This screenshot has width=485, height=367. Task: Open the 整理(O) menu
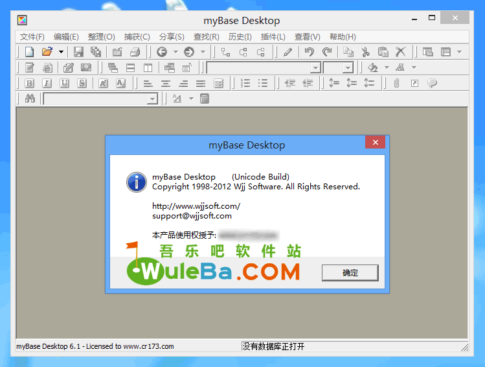point(101,37)
